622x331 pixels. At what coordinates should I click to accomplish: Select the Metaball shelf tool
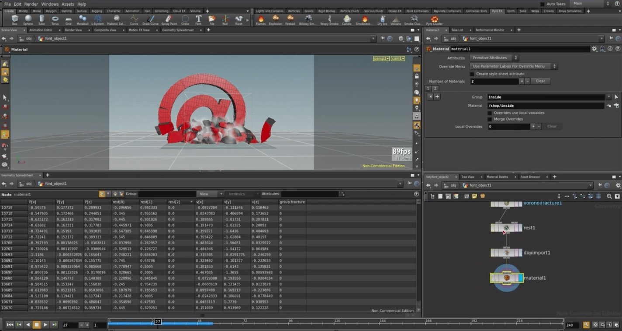coord(82,20)
